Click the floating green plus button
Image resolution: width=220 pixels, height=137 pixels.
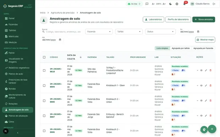point(212,129)
